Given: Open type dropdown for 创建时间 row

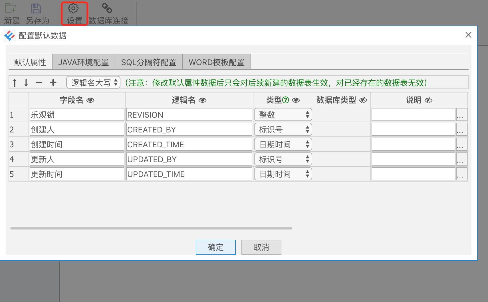Looking at the screenshot, I should [283, 144].
